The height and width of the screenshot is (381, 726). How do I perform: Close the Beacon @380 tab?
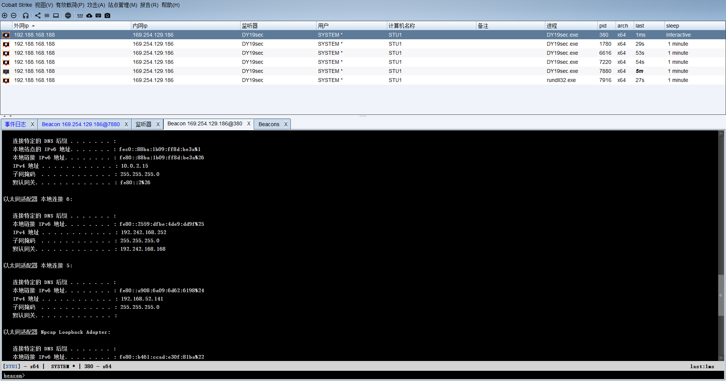click(x=249, y=123)
